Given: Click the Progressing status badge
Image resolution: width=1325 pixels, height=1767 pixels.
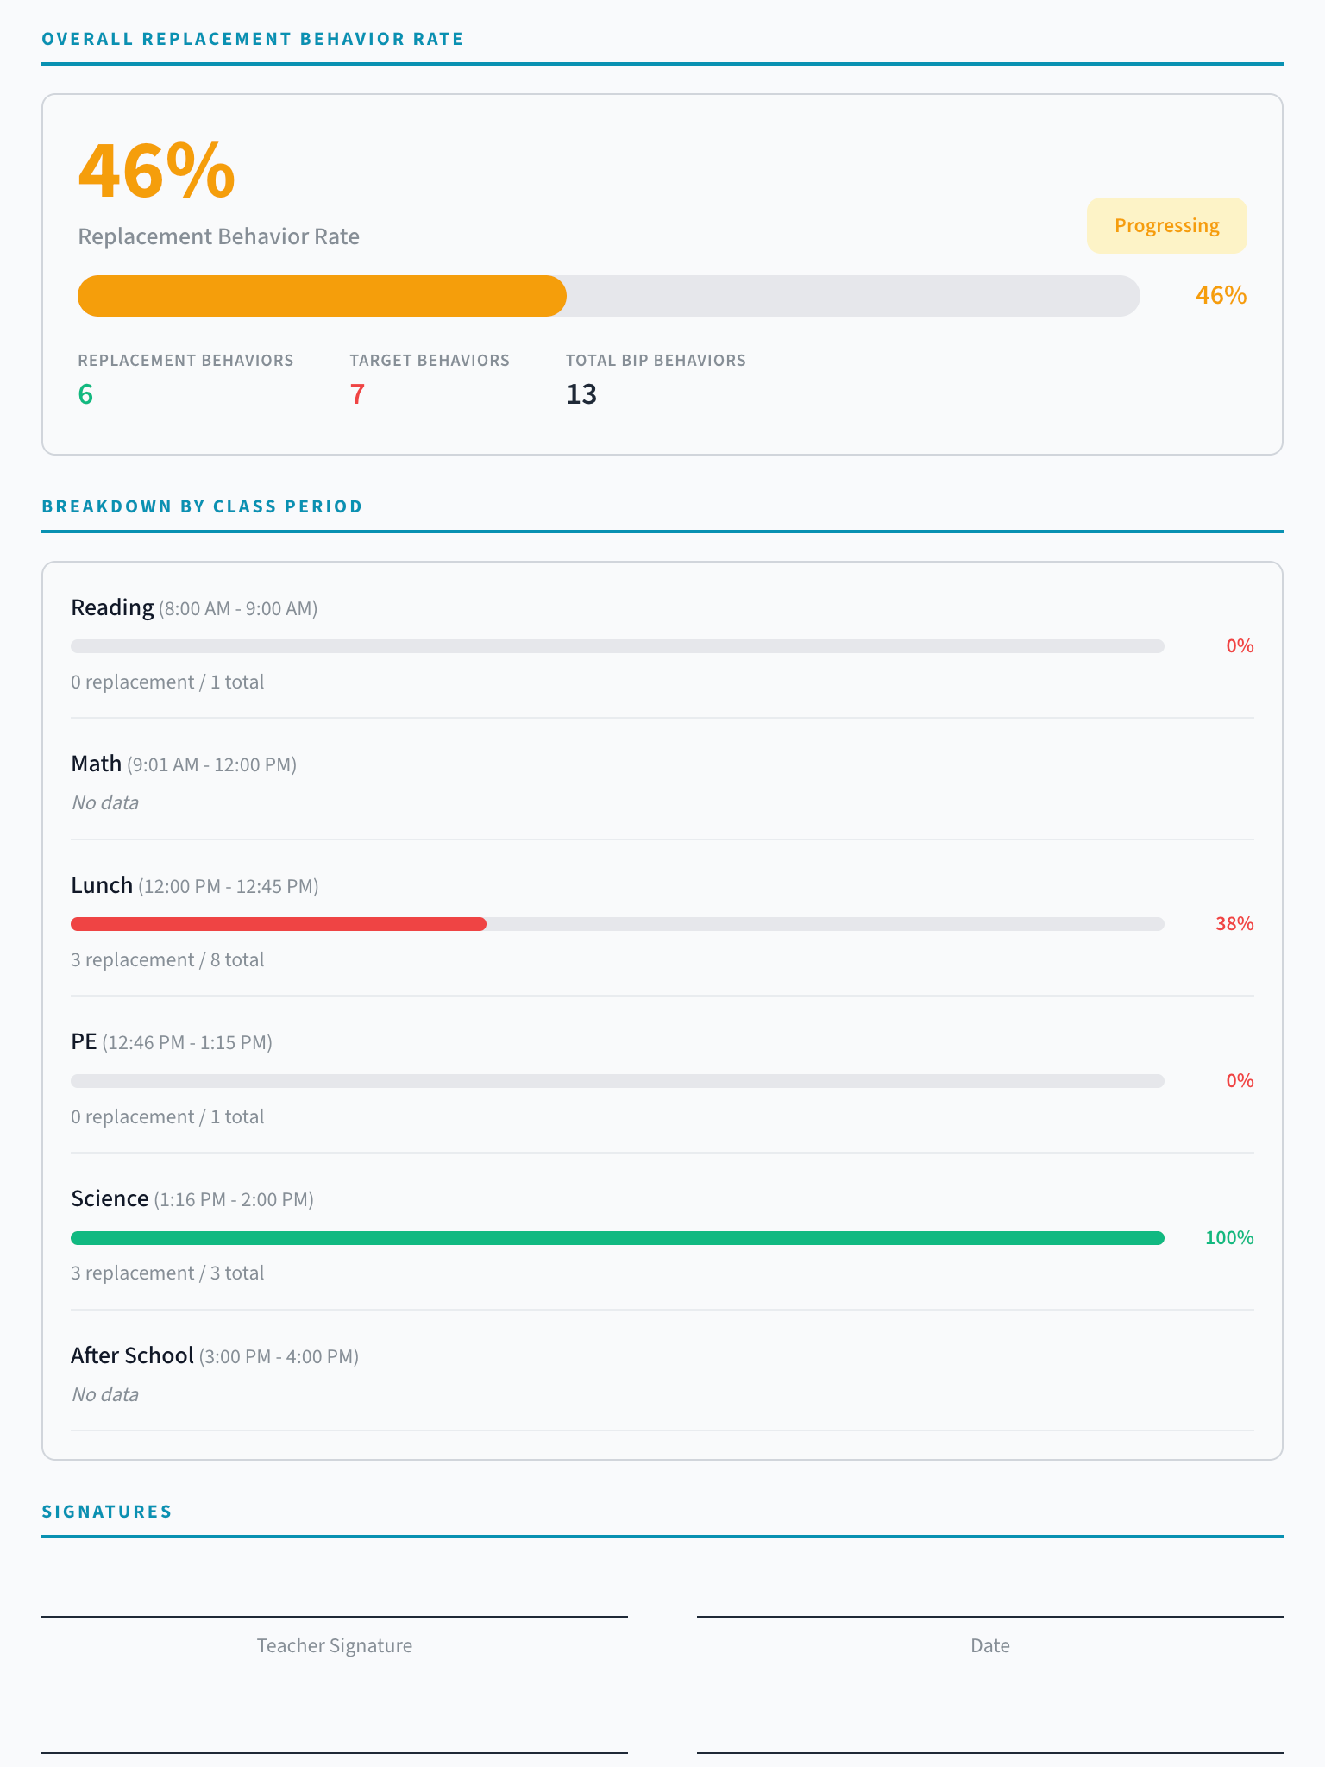Looking at the screenshot, I should tap(1166, 226).
